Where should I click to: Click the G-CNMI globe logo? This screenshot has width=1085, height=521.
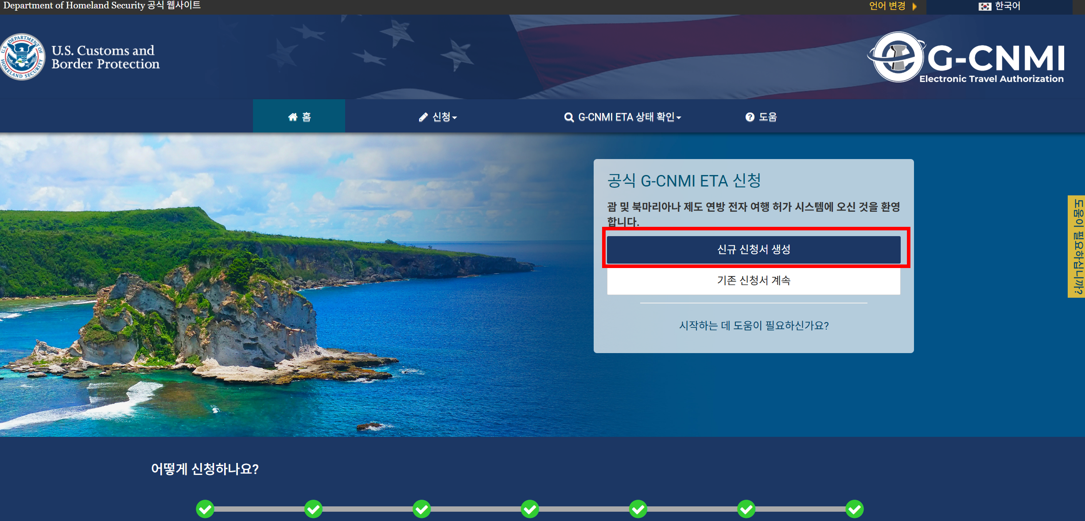(897, 58)
